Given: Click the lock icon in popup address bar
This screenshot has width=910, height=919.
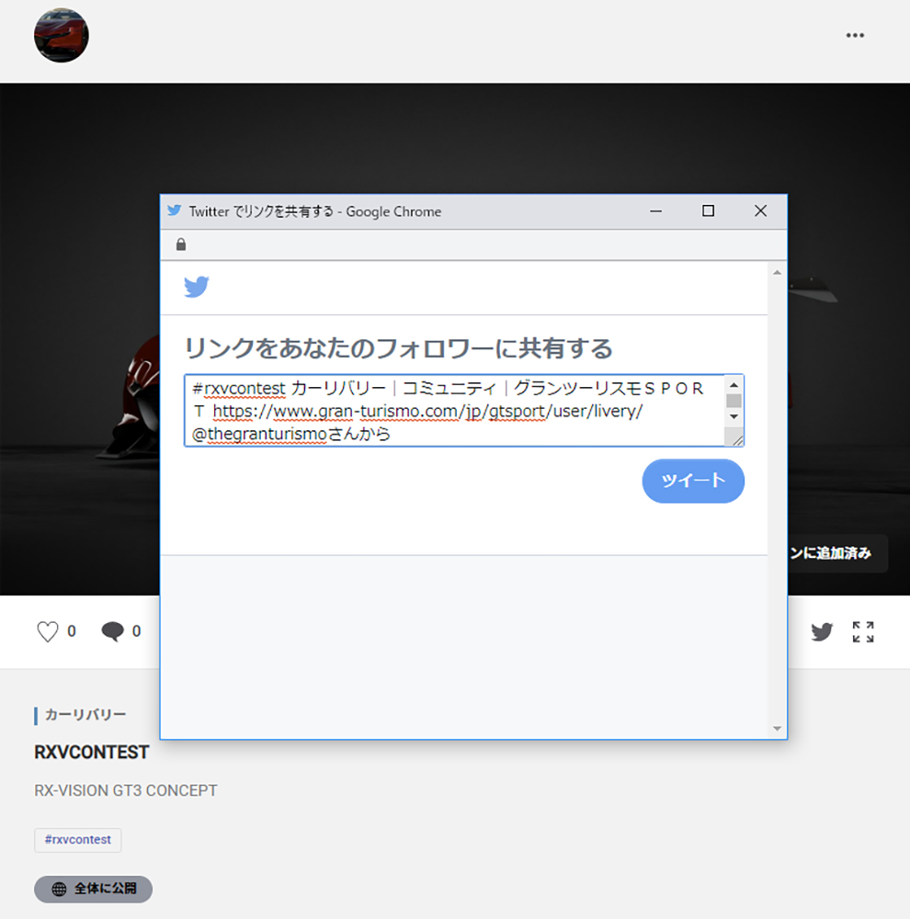Looking at the screenshot, I should [181, 244].
